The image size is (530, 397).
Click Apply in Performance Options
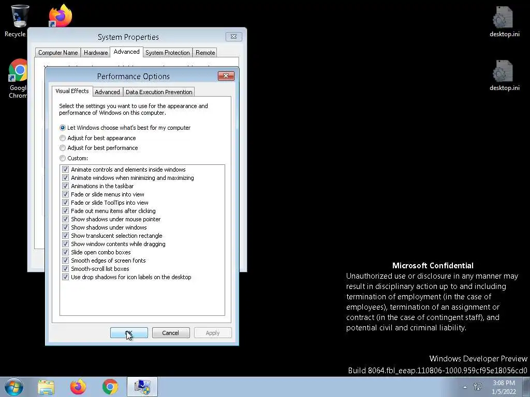pos(213,333)
